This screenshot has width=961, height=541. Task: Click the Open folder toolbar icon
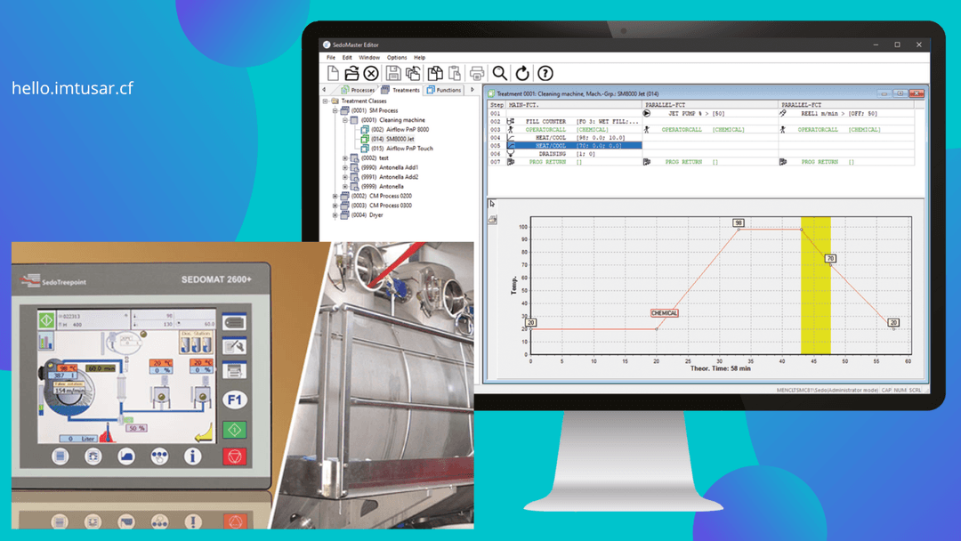[351, 74]
